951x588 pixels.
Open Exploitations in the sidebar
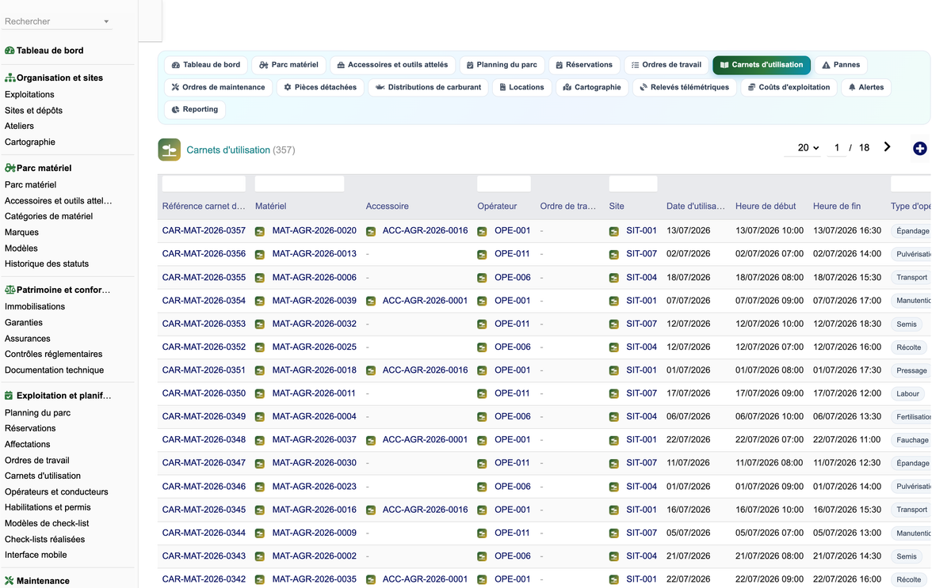click(29, 95)
